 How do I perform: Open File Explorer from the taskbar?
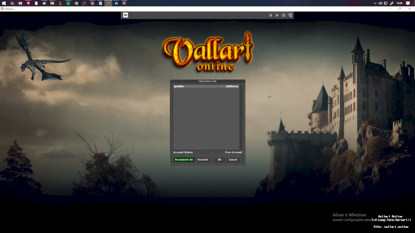(x=52, y=3)
